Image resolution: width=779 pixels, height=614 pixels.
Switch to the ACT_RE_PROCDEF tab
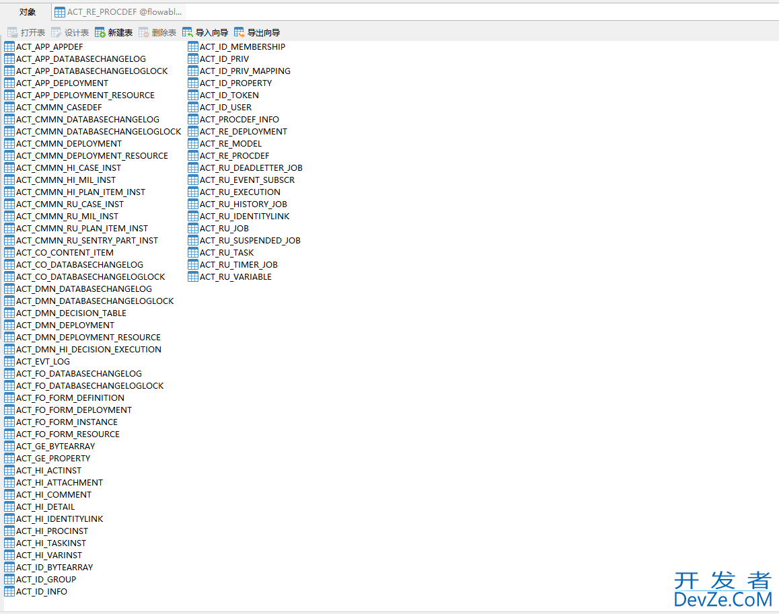[118, 12]
